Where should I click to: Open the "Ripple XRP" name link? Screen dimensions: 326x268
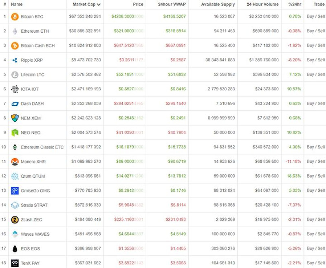32,60
